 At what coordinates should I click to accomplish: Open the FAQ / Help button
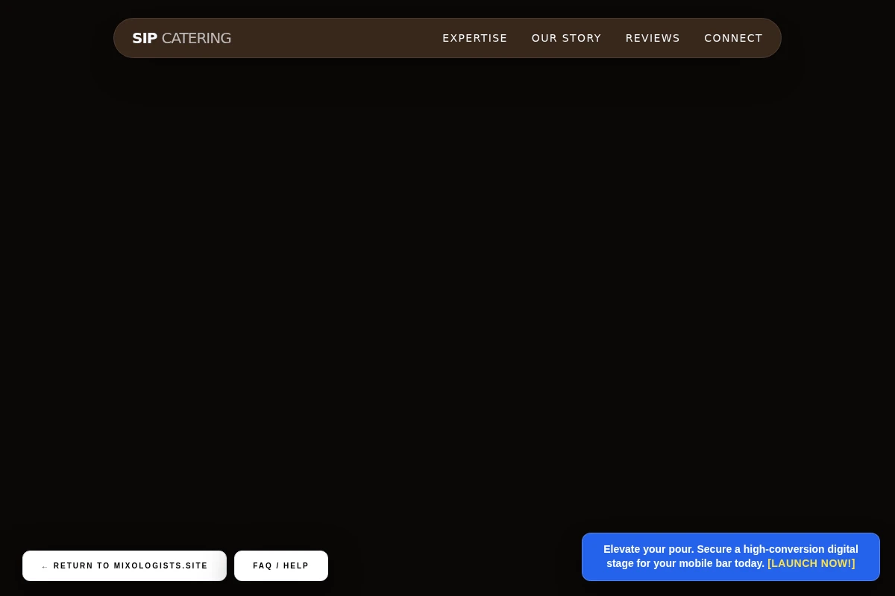[x=281, y=566]
